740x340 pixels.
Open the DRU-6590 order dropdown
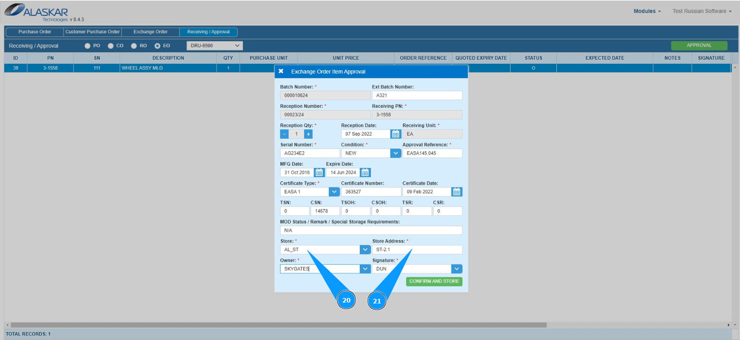point(215,46)
